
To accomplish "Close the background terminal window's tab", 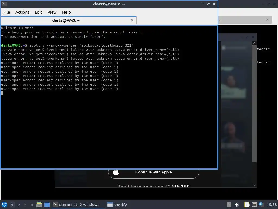I will (267, 20).
